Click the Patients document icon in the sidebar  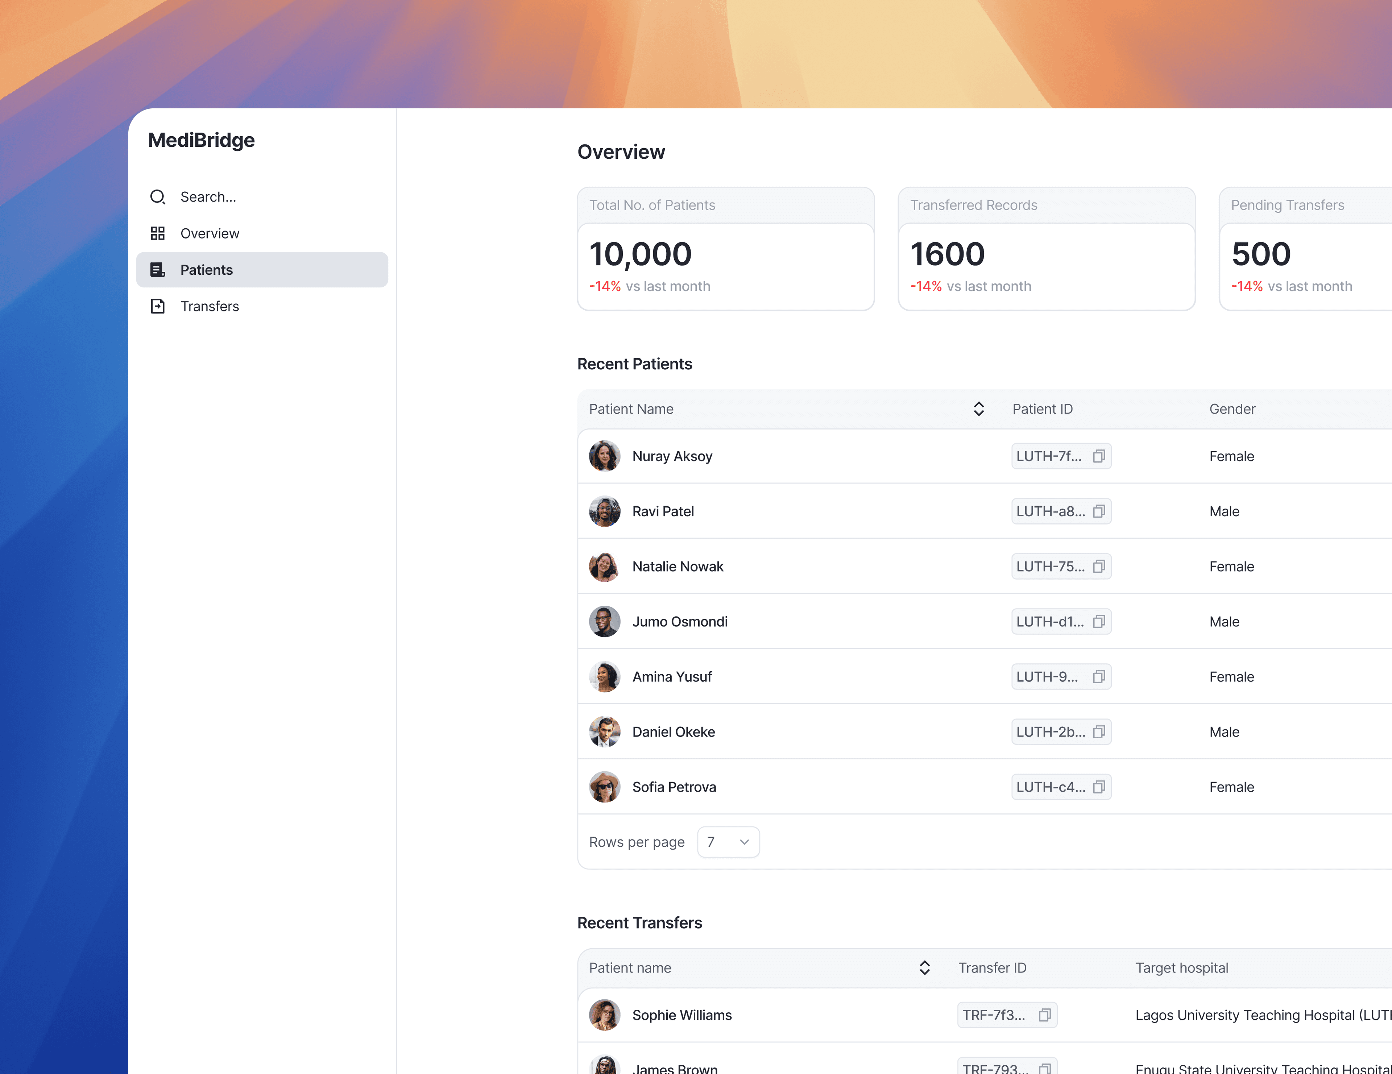tap(157, 270)
